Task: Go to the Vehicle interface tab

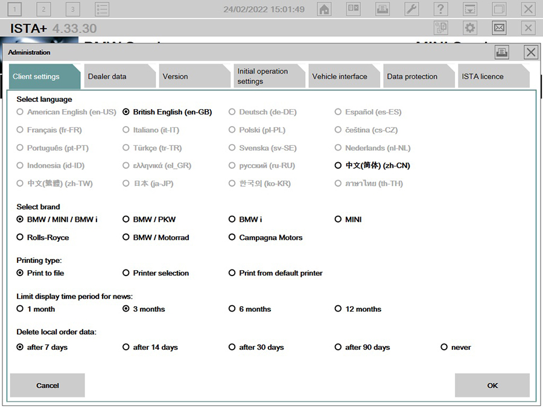Action: click(345, 76)
